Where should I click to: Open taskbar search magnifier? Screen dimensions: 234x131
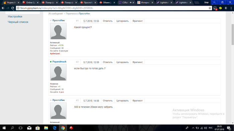click(x=12, y=128)
